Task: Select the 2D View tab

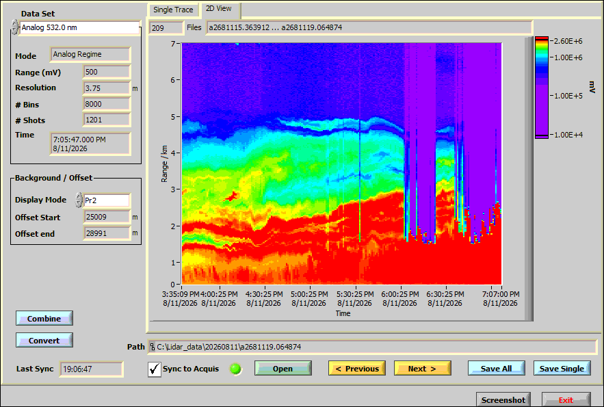Action: (x=220, y=9)
